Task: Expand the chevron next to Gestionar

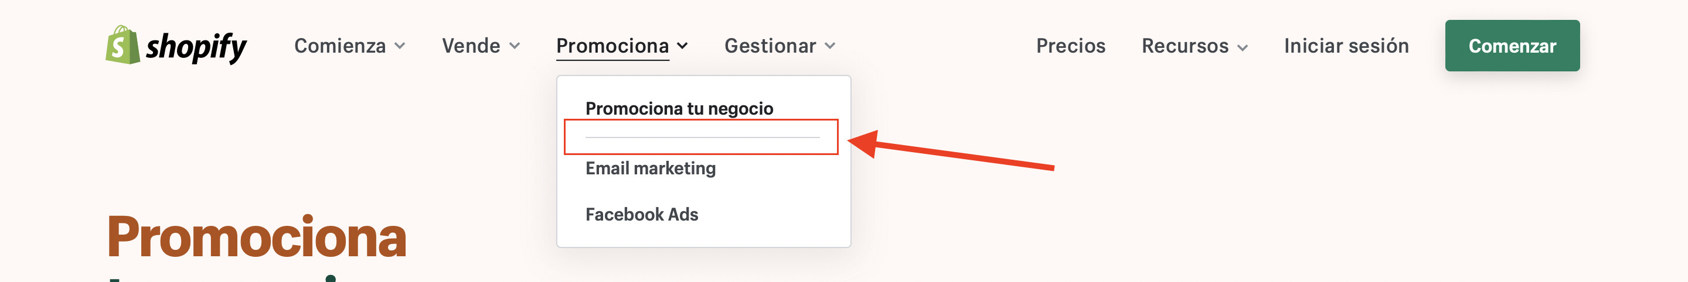Action: click(829, 46)
